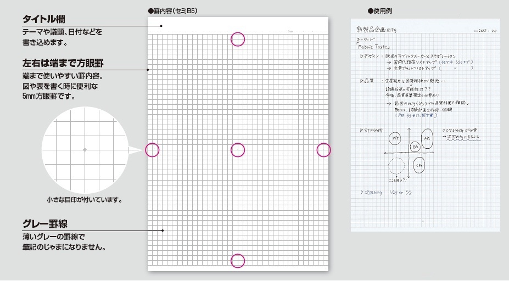Click the グレー罫線 heading
Viewport: 509px width, 281px height.
click(x=45, y=223)
